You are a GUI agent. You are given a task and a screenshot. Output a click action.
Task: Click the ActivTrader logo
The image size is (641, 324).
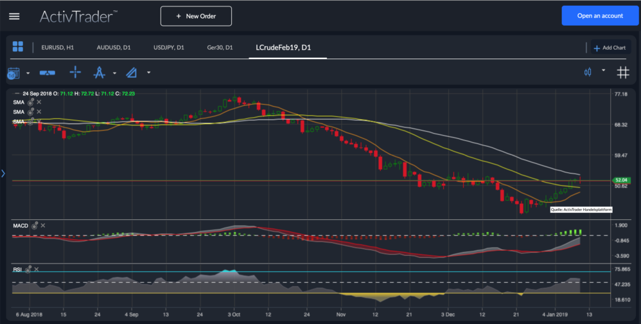[78, 16]
